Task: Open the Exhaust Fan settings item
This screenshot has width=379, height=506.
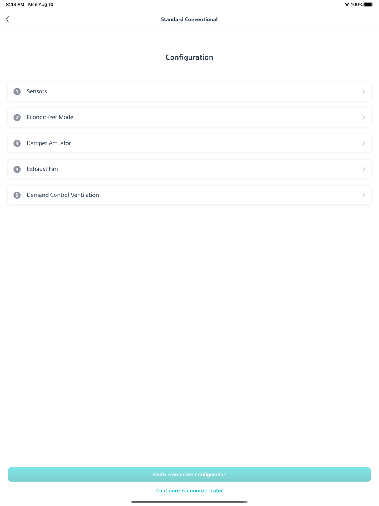Action: (x=189, y=169)
